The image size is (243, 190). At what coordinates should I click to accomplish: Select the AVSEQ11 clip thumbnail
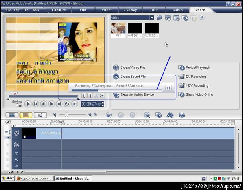coord(135,30)
